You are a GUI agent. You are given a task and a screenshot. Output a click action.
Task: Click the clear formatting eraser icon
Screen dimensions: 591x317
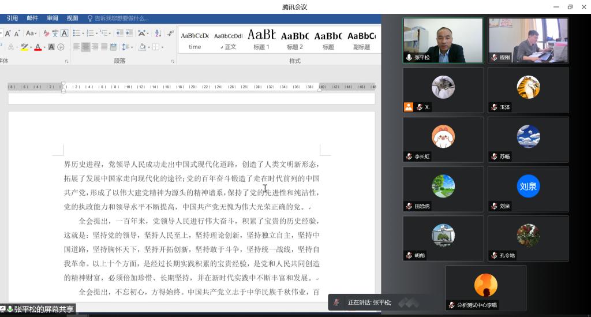46,33
